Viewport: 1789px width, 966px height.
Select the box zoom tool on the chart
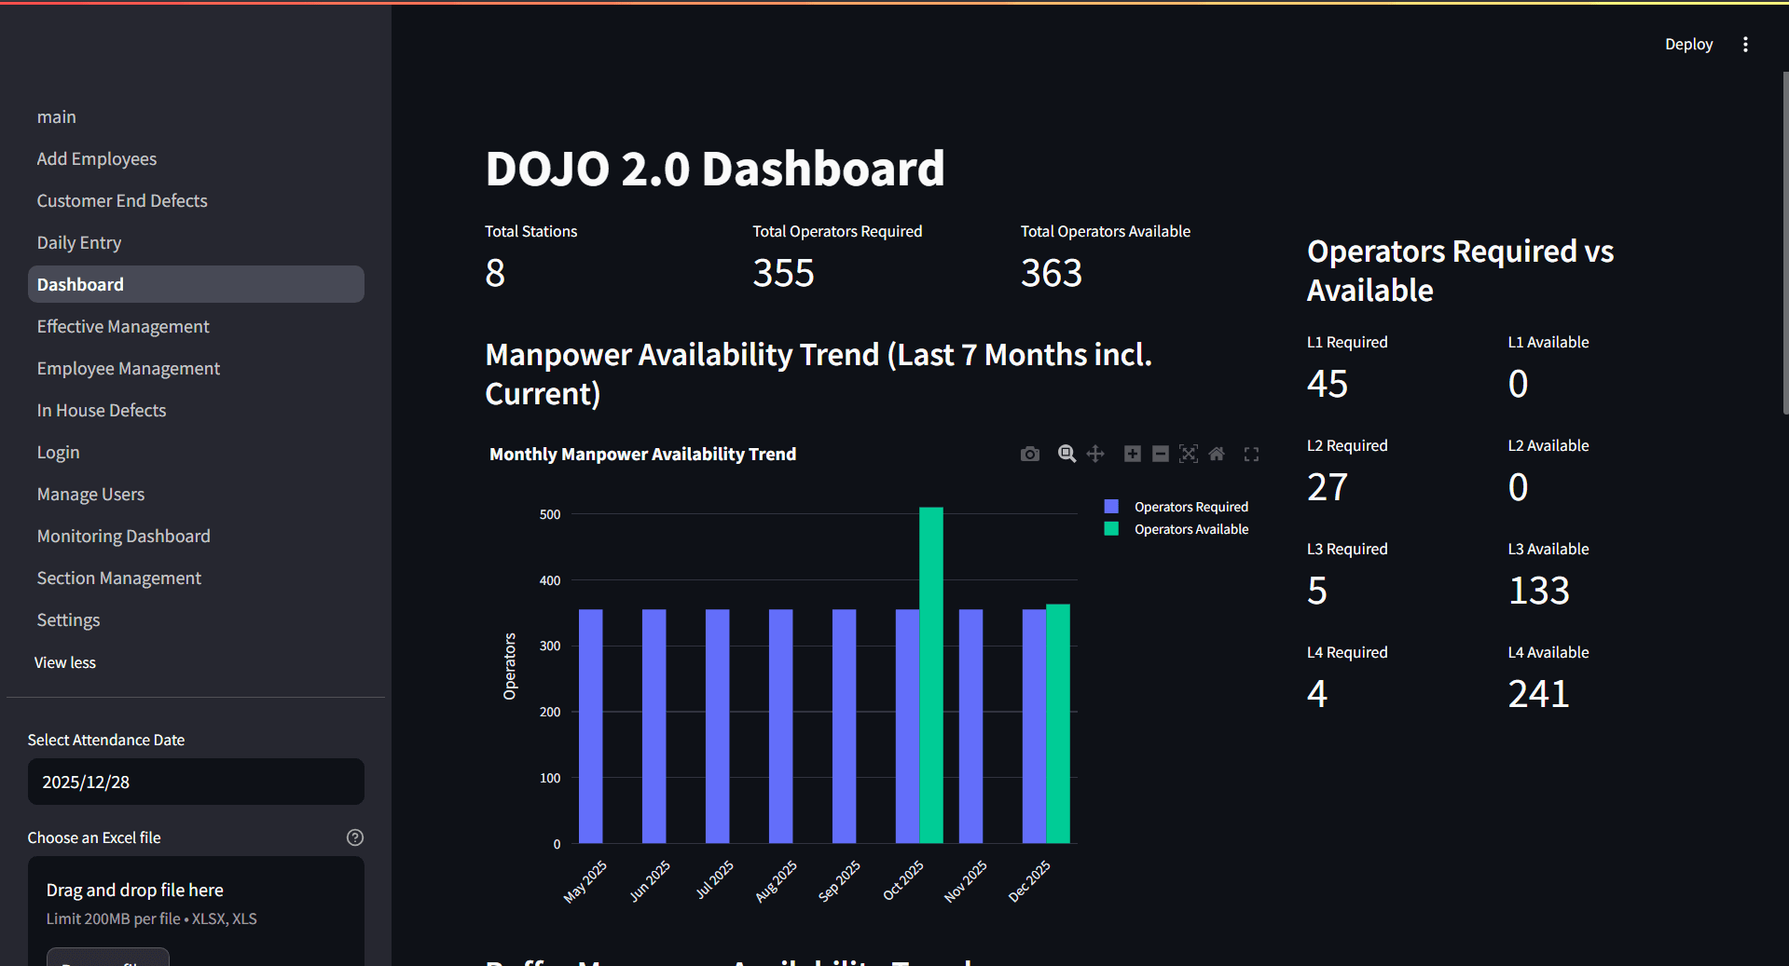(1067, 454)
